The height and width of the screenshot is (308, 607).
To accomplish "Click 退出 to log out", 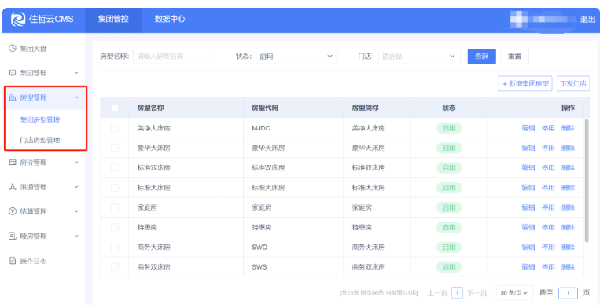I will (x=587, y=19).
